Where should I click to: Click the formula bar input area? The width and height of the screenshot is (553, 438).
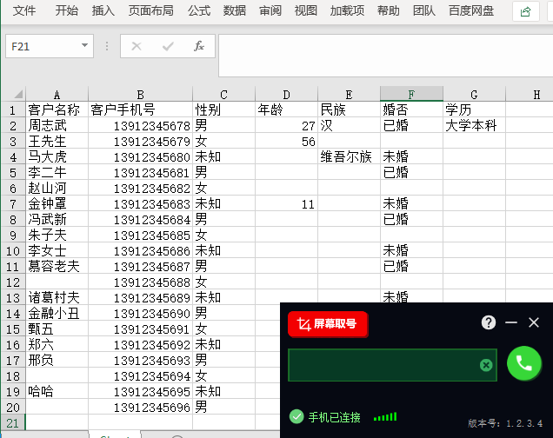pos(383,55)
